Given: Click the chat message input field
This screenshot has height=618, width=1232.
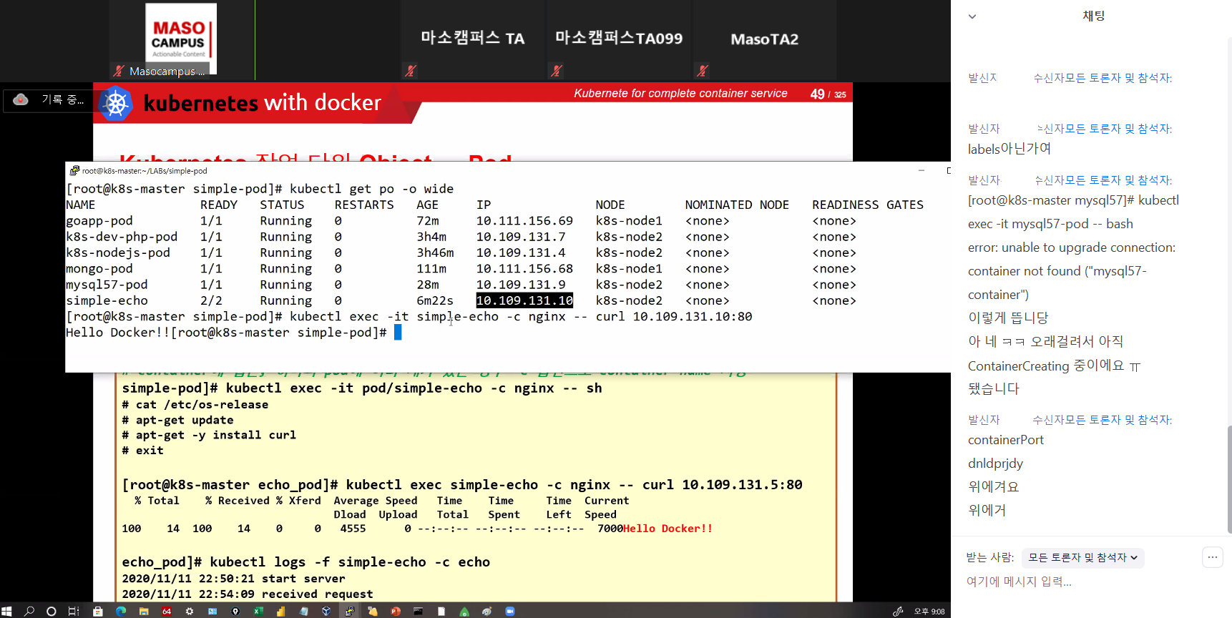Looking at the screenshot, I should pos(1073,582).
